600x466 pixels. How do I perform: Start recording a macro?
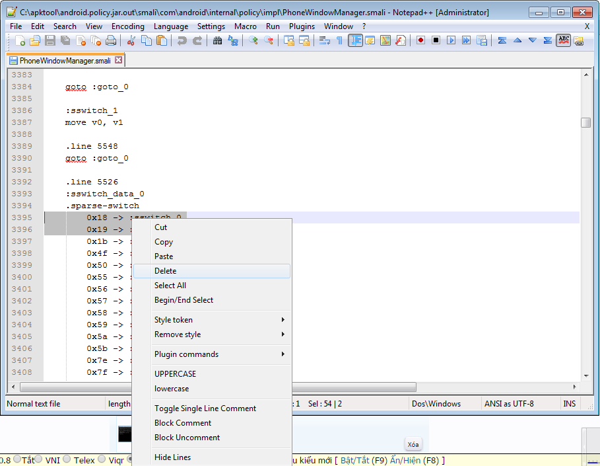tap(421, 40)
